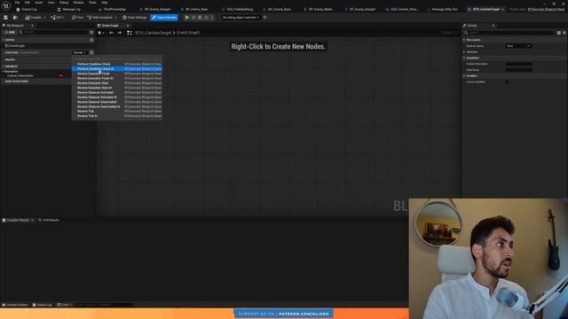568x319 pixels.
Task: Choose Perform Condition Check override
Action: (x=116, y=64)
